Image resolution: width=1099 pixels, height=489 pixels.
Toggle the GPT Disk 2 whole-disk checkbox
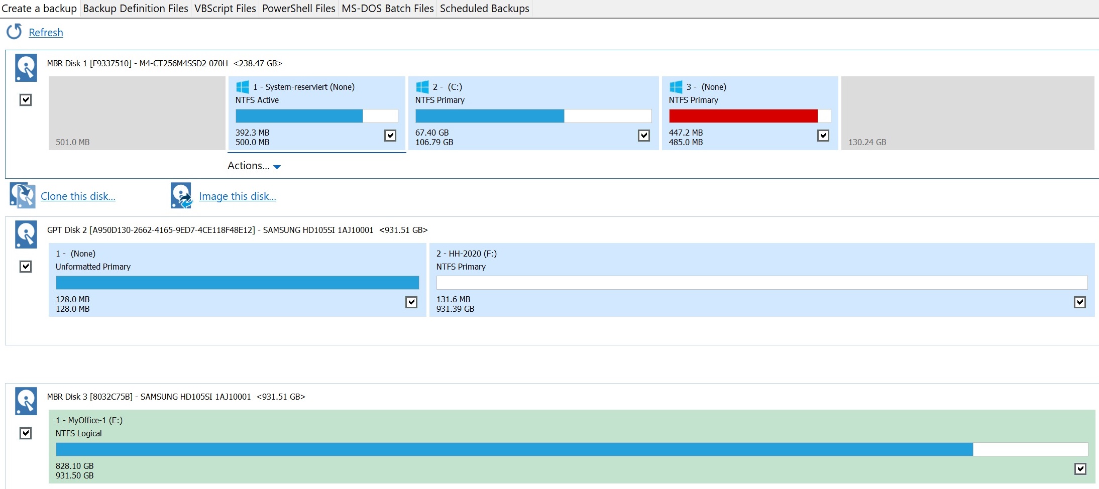point(26,267)
